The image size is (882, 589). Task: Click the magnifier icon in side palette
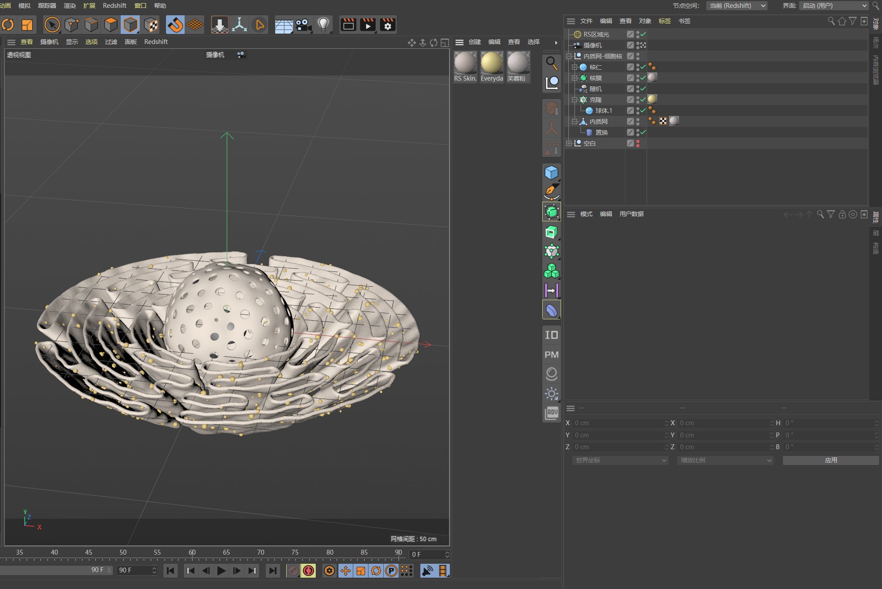coord(551,64)
